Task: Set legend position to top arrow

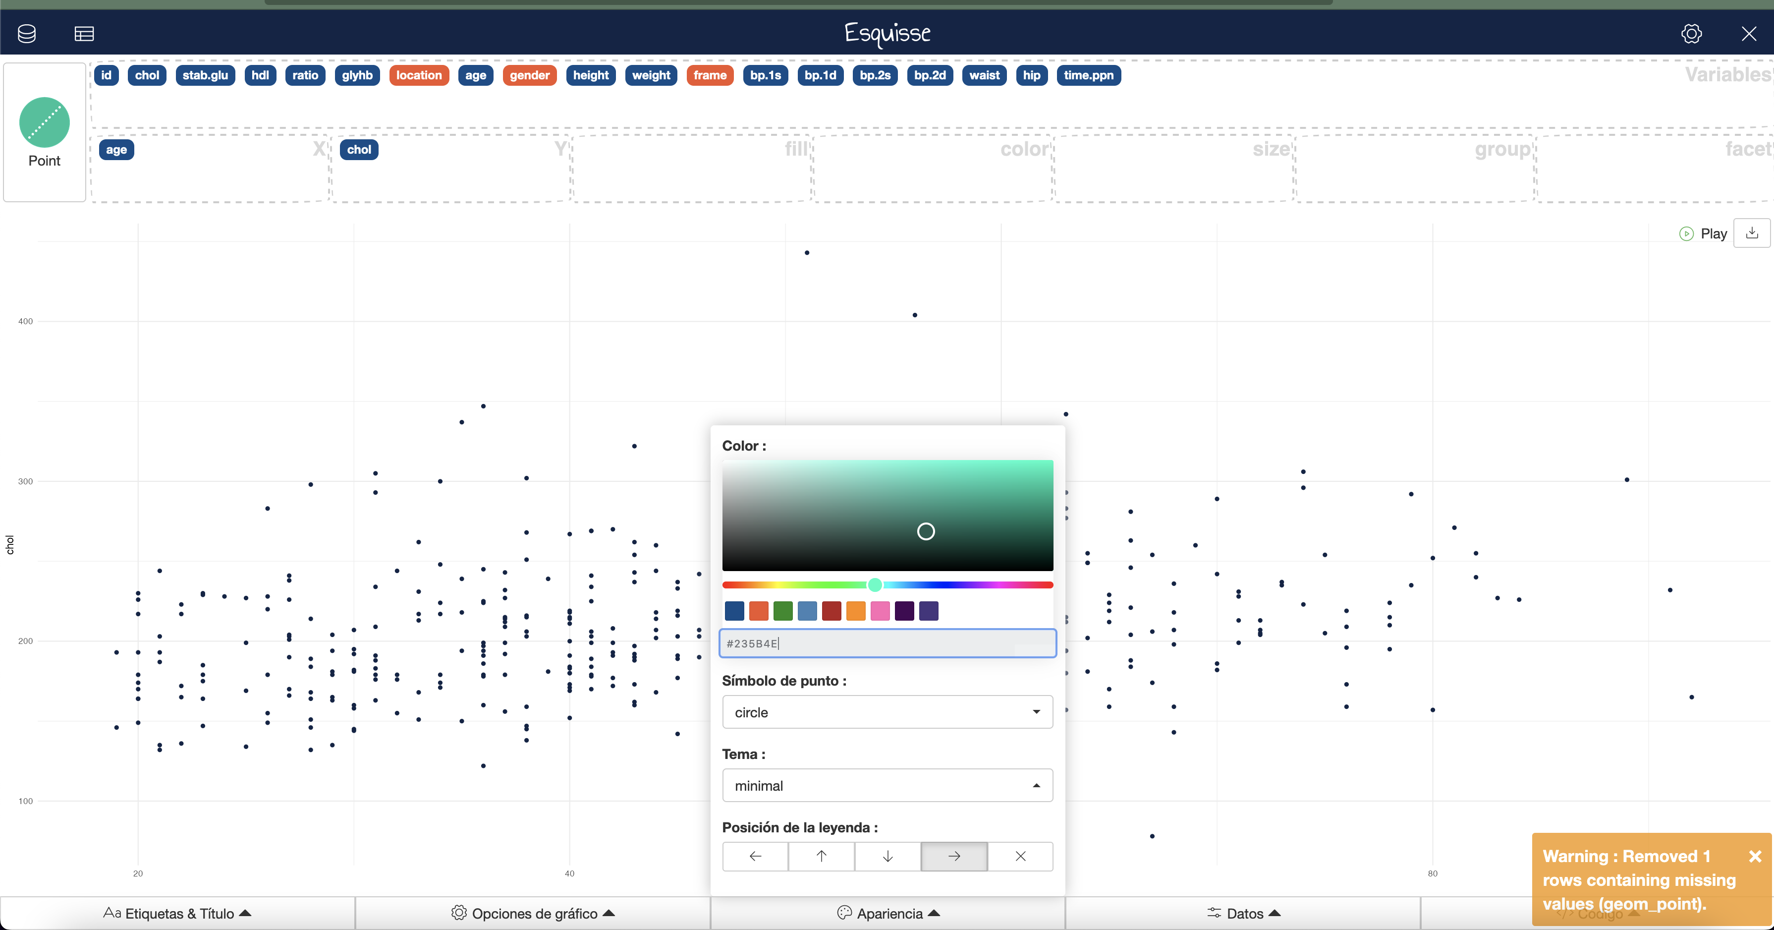Action: point(822,856)
